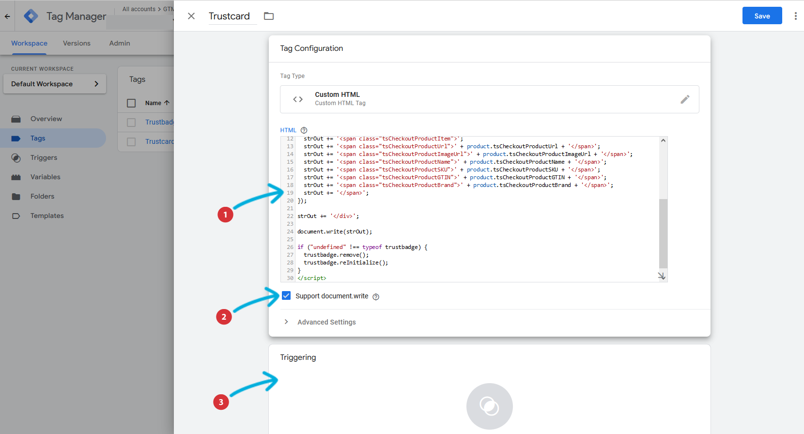Save the Trustcard tag

[x=762, y=15]
